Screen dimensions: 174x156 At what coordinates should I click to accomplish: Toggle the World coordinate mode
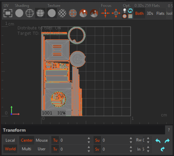coord(10,149)
